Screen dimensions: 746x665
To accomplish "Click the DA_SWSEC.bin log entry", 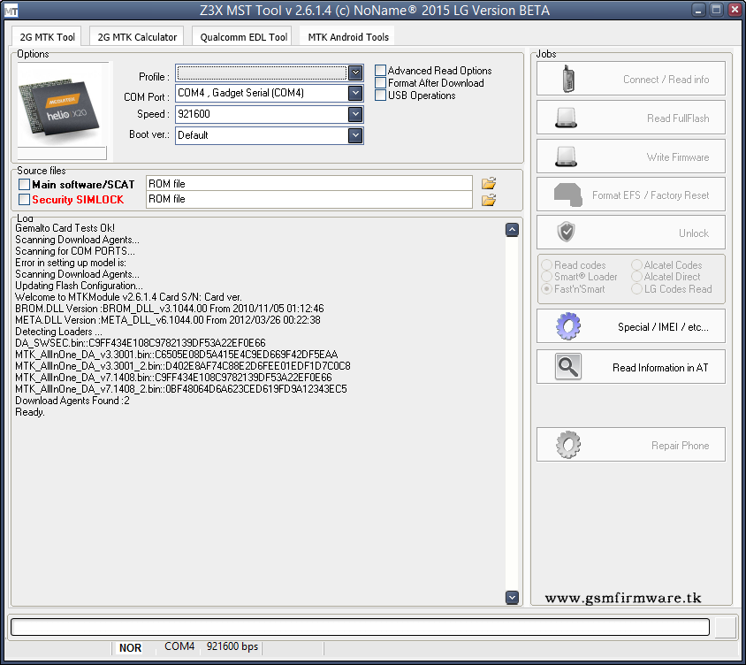I will (x=141, y=343).
